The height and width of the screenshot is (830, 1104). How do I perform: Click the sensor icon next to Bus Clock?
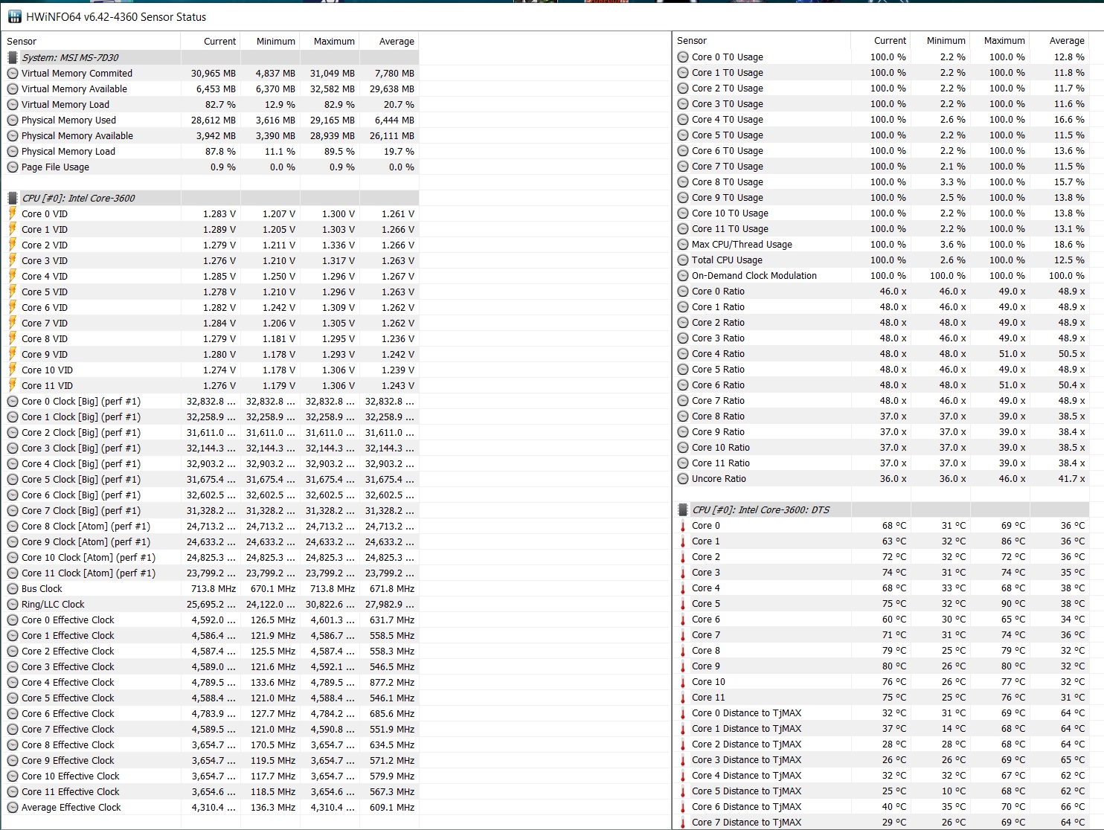click(13, 588)
